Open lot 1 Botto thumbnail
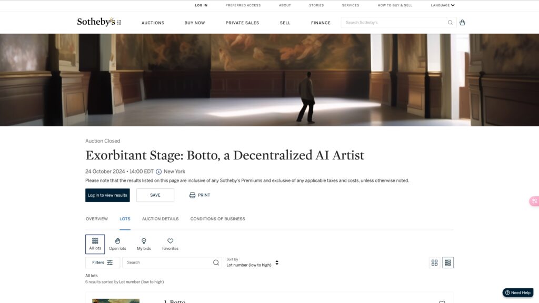The image size is (539, 303). tap(116, 301)
